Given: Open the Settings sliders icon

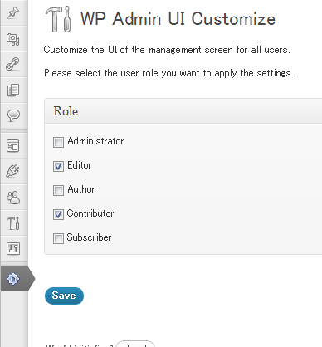Looking at the screenshot, I should coord(13,248).
